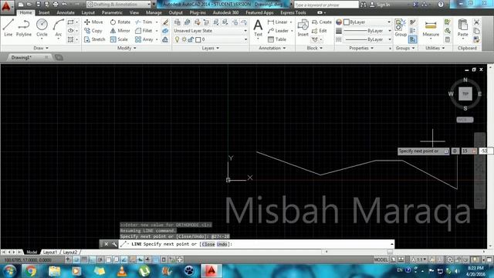Viewport: 494px width, 278px height.
Task: Click the ViewCube TOP face
Action: pos(465,93)
